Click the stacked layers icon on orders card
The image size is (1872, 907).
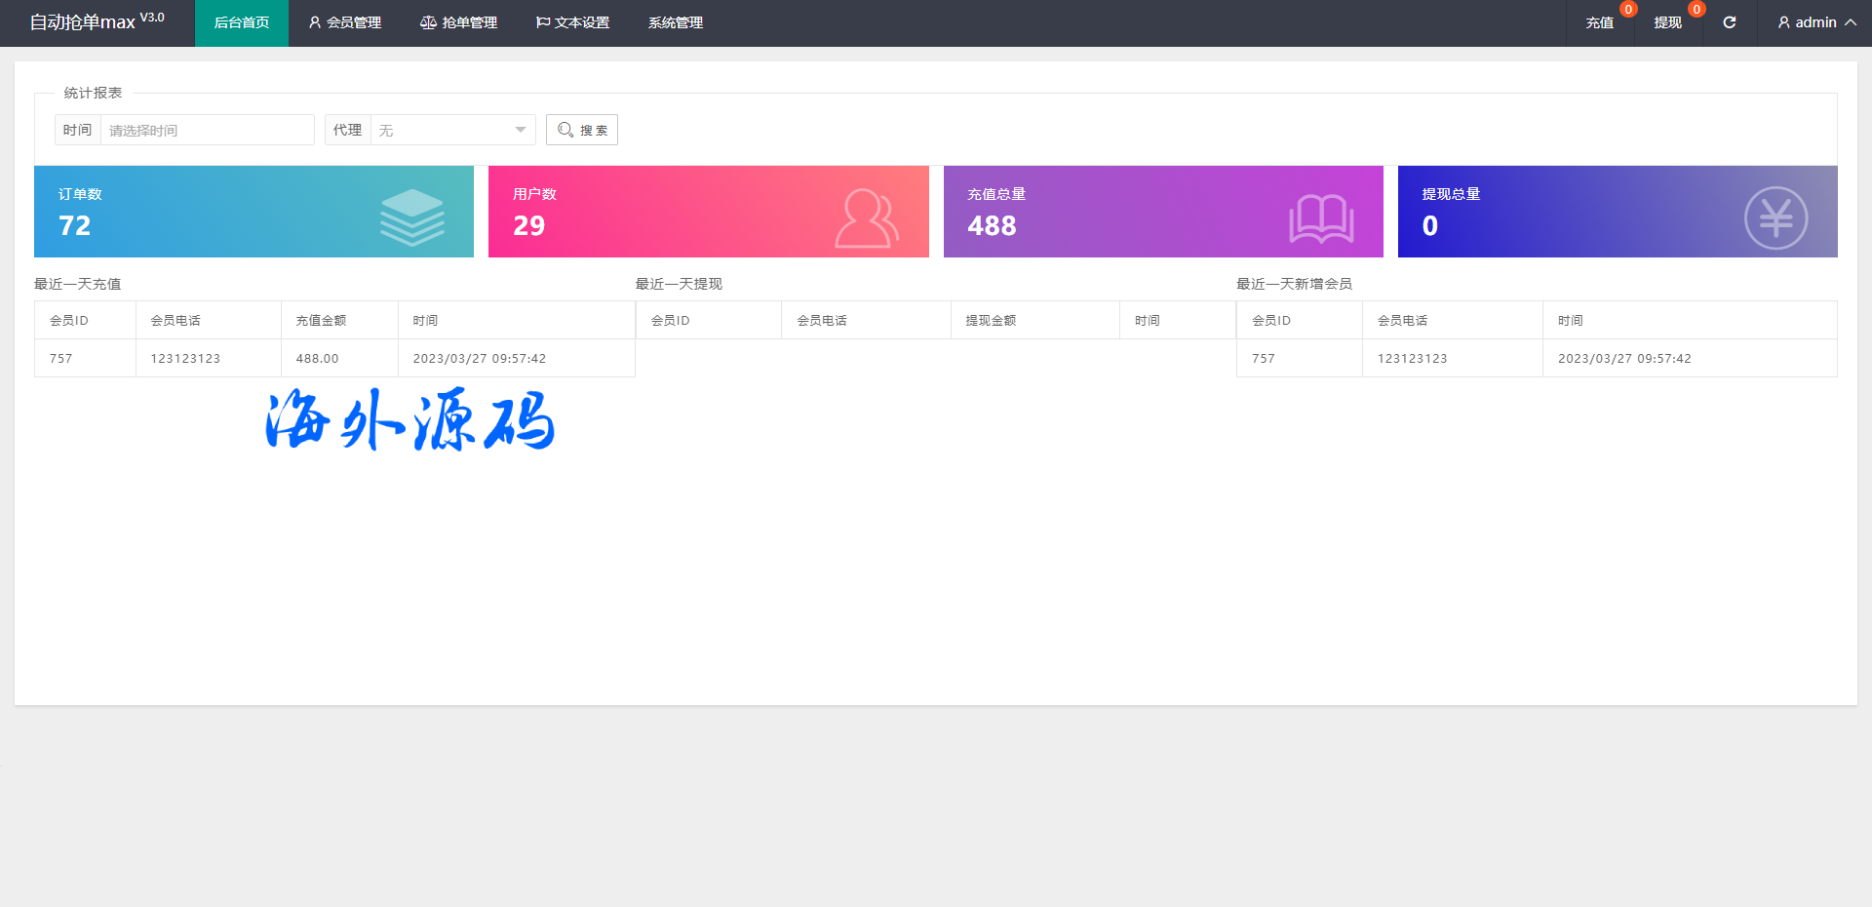point(411,217)
